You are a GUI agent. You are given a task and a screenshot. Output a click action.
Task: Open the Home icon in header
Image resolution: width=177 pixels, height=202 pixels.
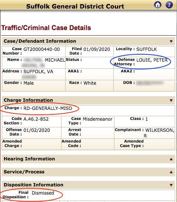point(158,5)
